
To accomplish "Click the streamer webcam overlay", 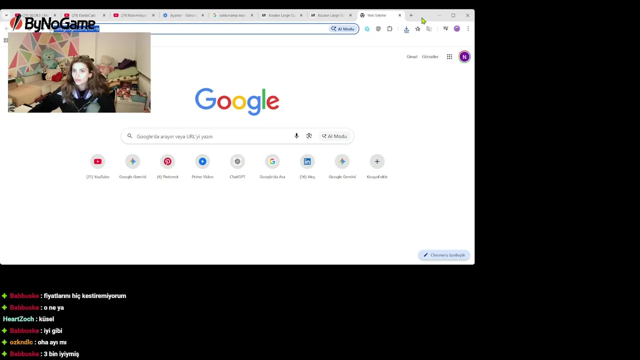I will point(79,72).
